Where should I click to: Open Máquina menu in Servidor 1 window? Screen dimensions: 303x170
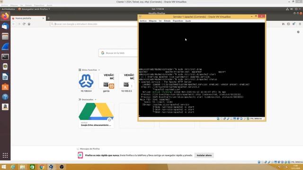pyautogui.click(x=152, y=21)
